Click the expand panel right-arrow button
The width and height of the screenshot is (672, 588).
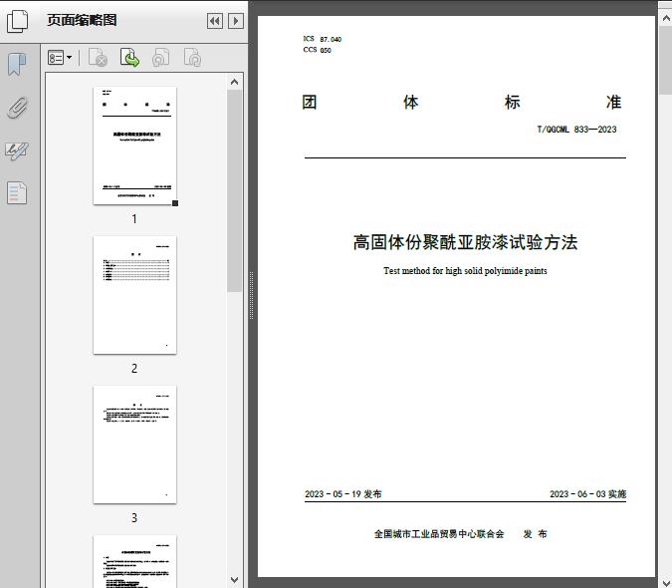pos(236,21)
